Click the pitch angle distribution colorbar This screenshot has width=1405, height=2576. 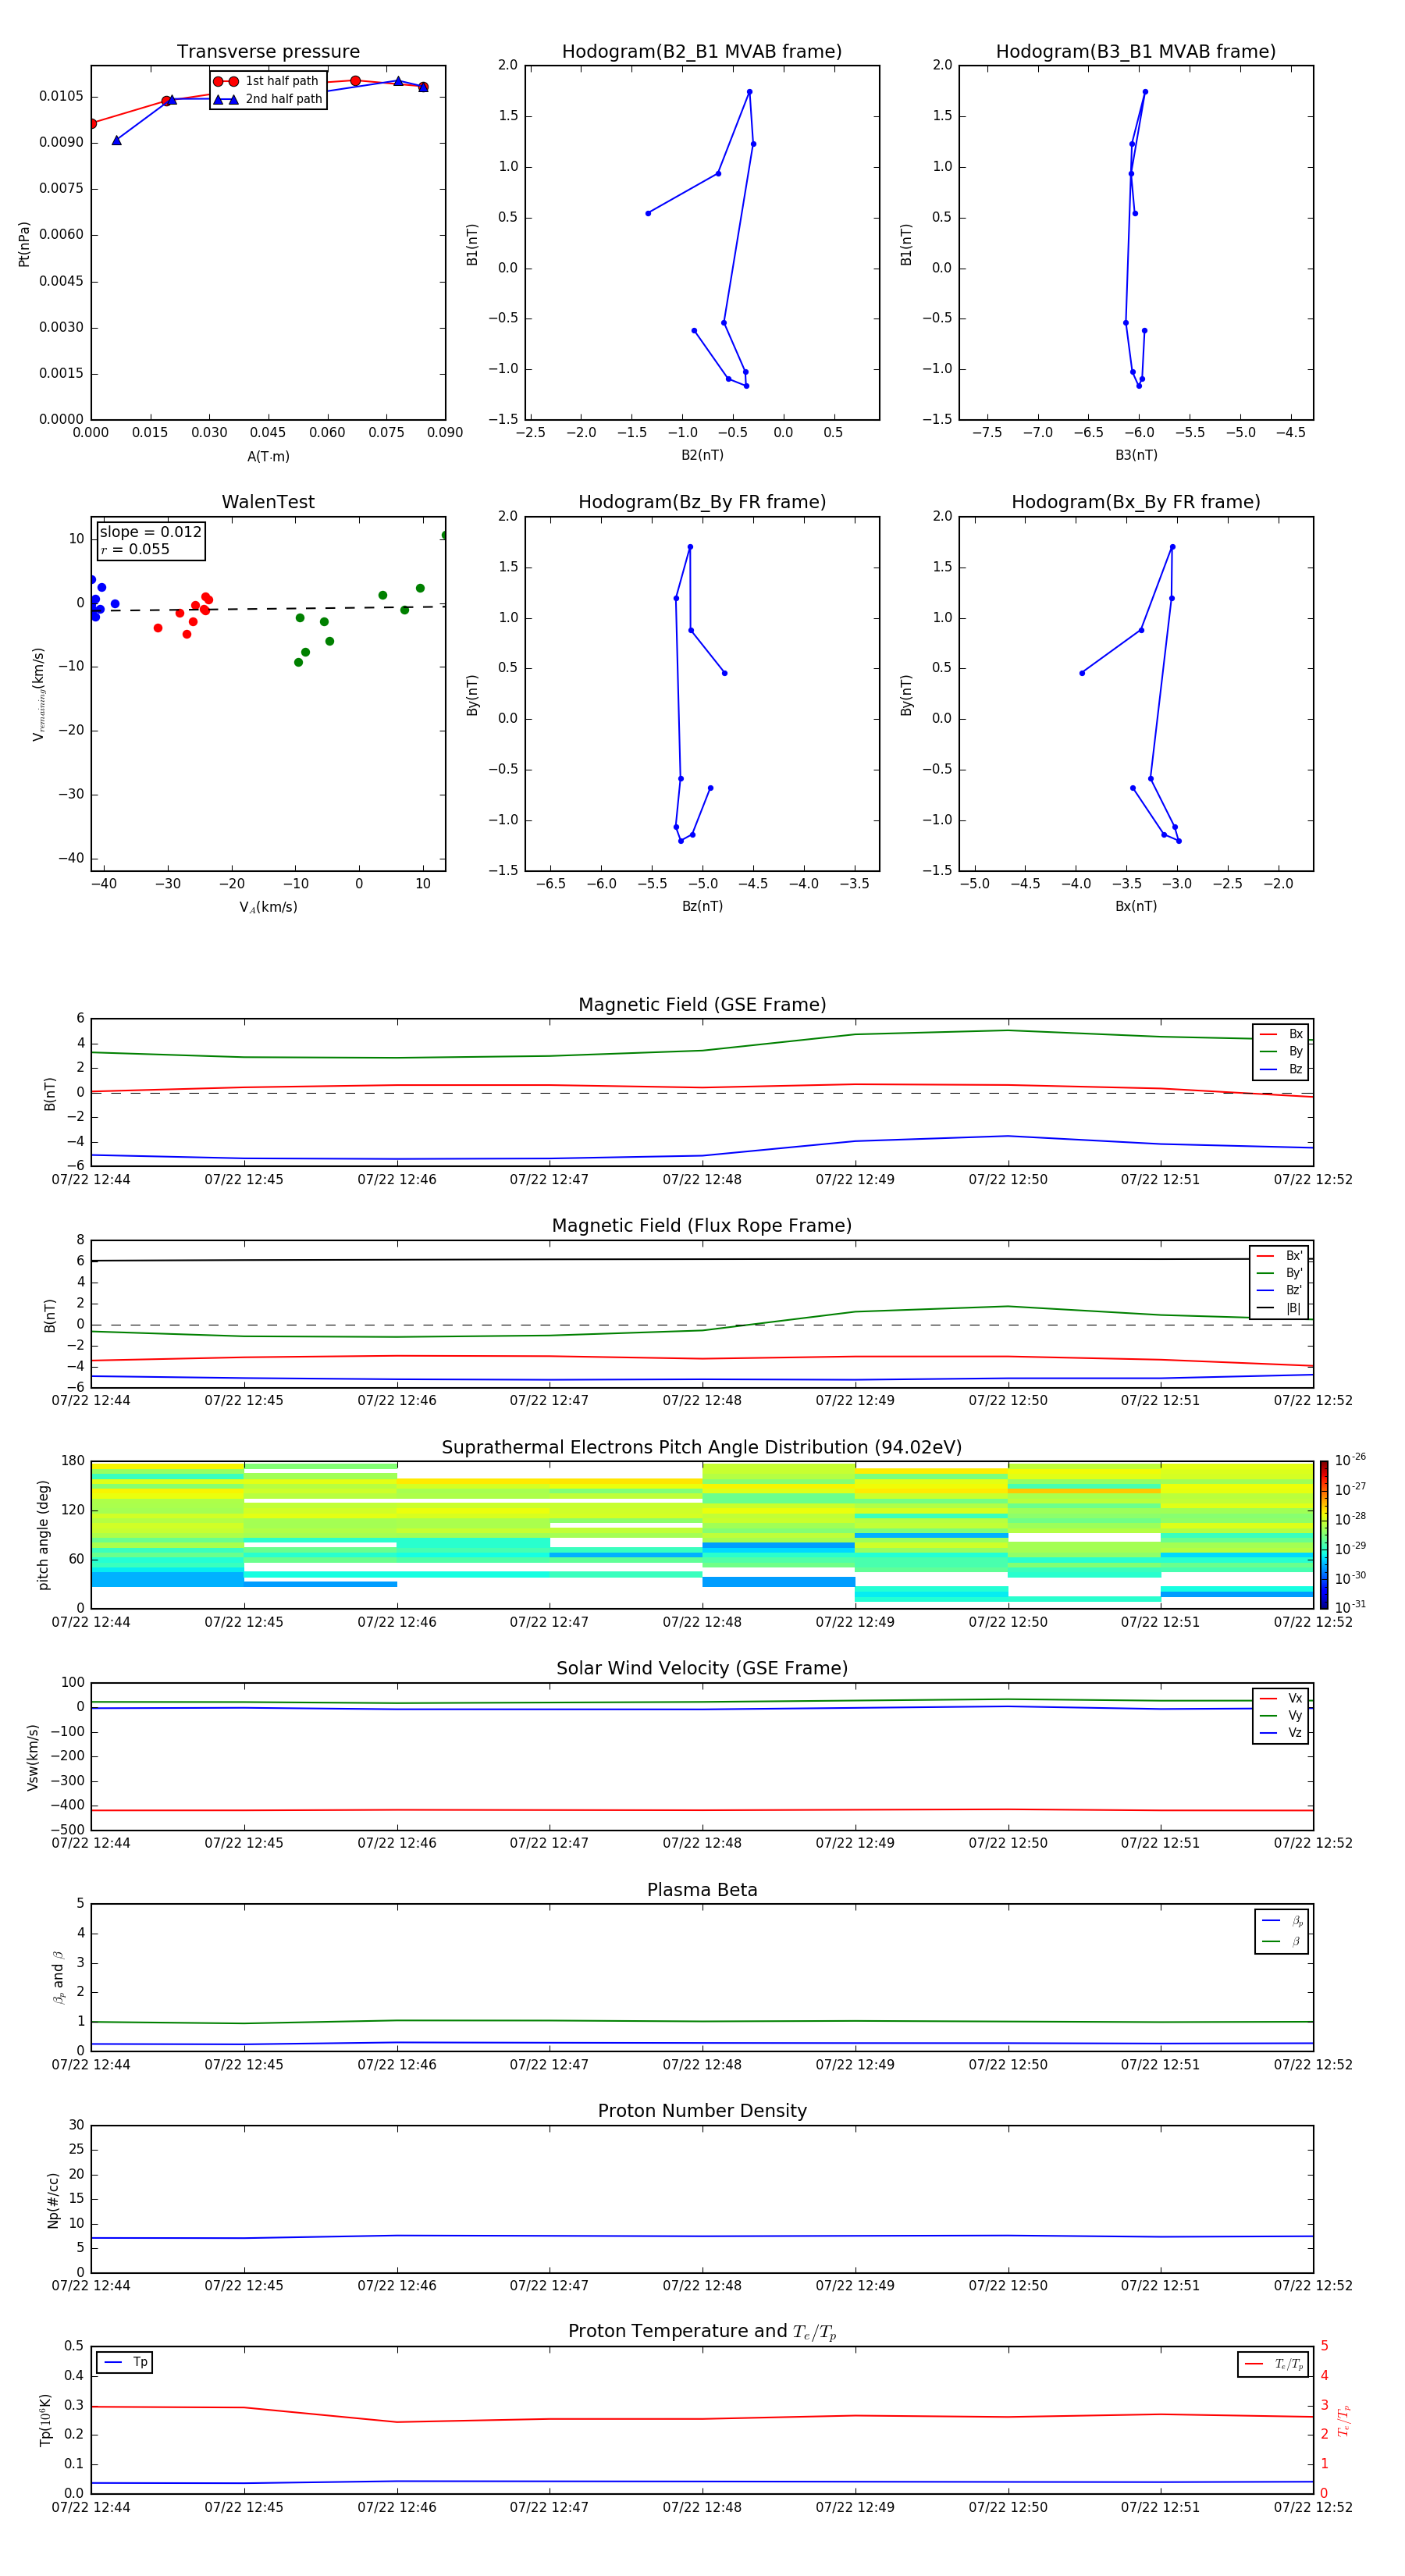coord(1324,1535)
